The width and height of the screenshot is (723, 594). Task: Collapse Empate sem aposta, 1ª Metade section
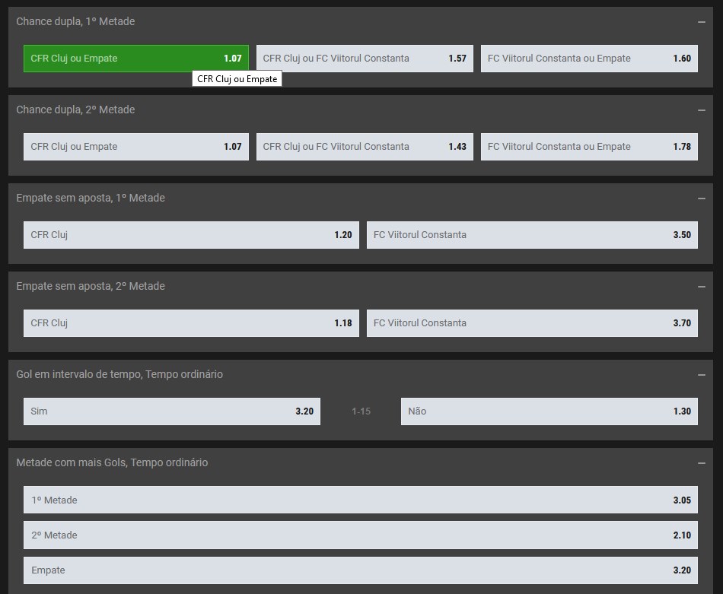tap(702, 199)
